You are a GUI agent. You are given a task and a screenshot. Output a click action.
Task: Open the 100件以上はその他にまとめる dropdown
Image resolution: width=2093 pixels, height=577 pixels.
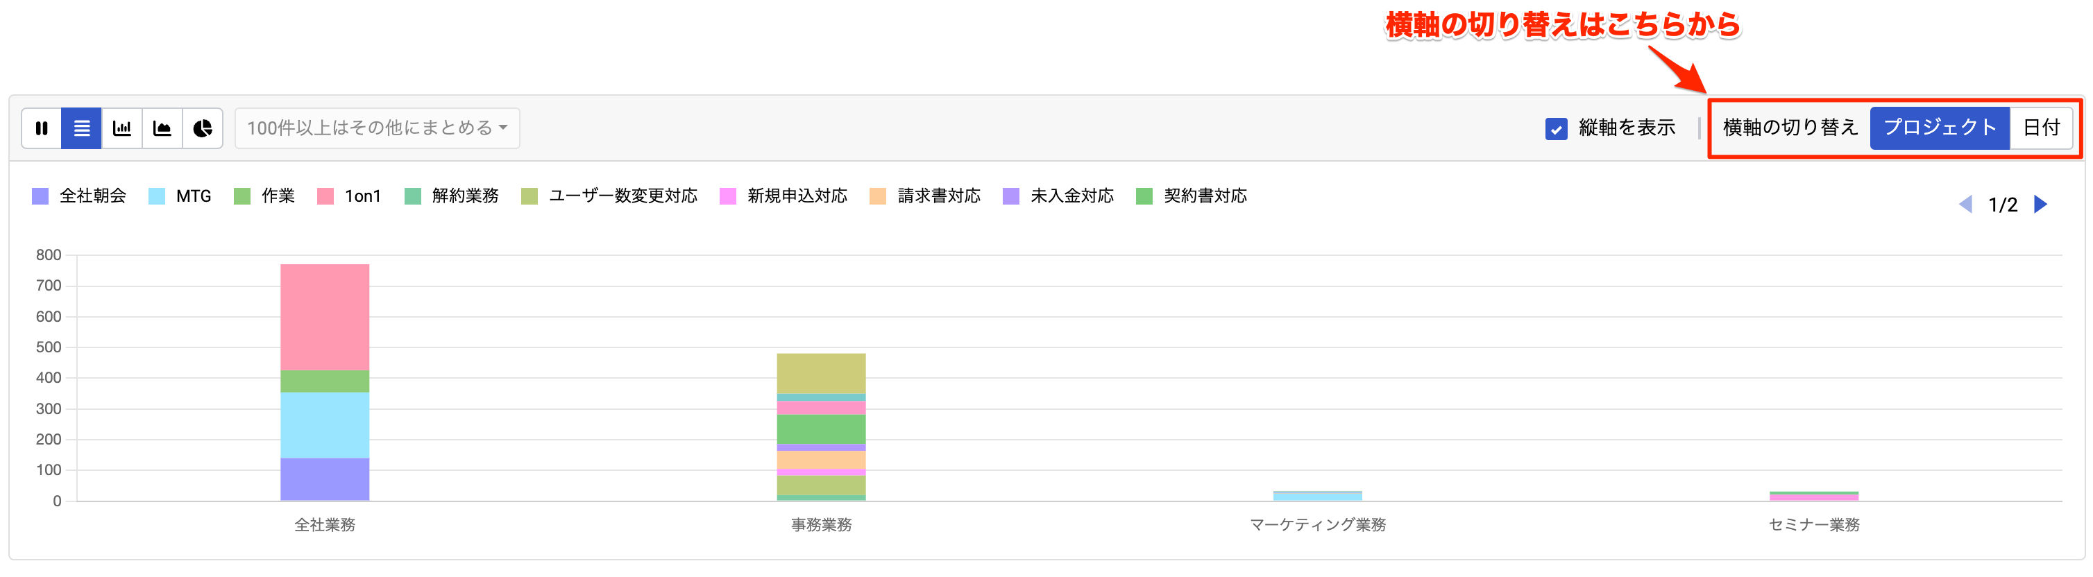click(x=377, y=128)
